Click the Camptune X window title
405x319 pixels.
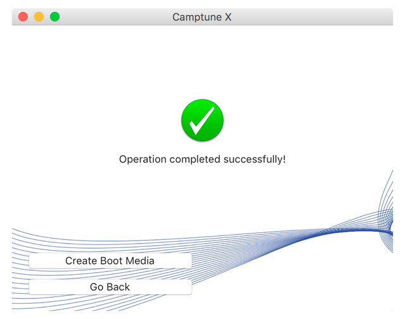click(202, 17)
